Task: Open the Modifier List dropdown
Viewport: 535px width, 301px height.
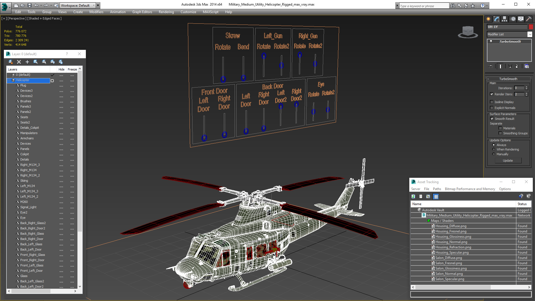Action: (529, 34)
